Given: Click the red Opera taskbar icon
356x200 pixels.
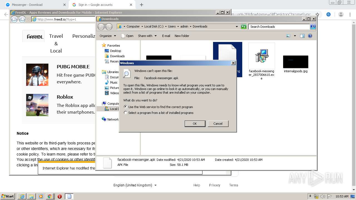Looking at the screenshot, I should (60, 196).
